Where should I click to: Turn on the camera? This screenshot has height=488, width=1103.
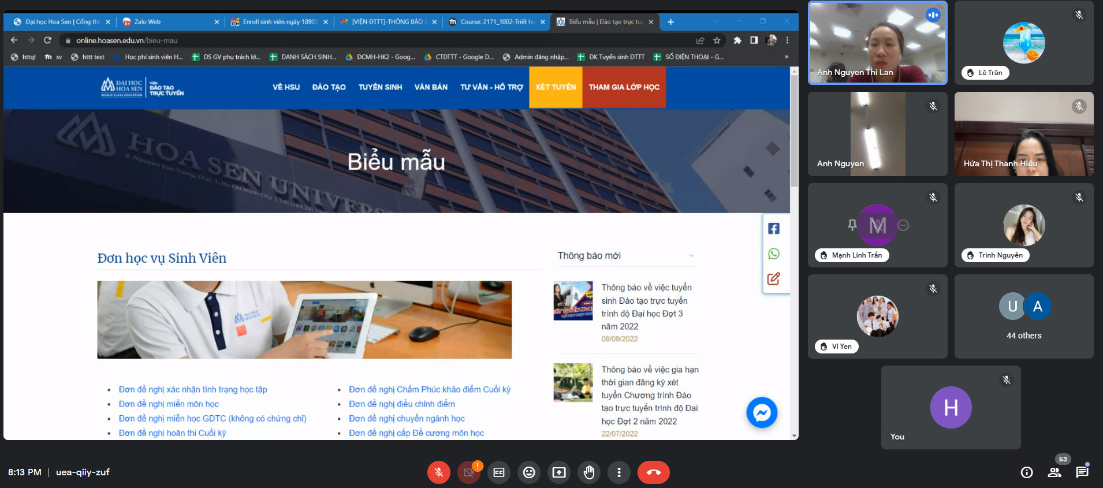468,472
